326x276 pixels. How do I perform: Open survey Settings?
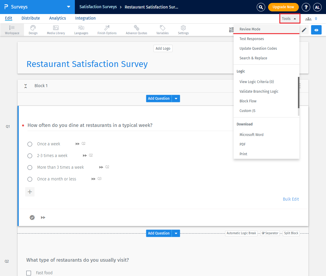click(x=183, y=30)
